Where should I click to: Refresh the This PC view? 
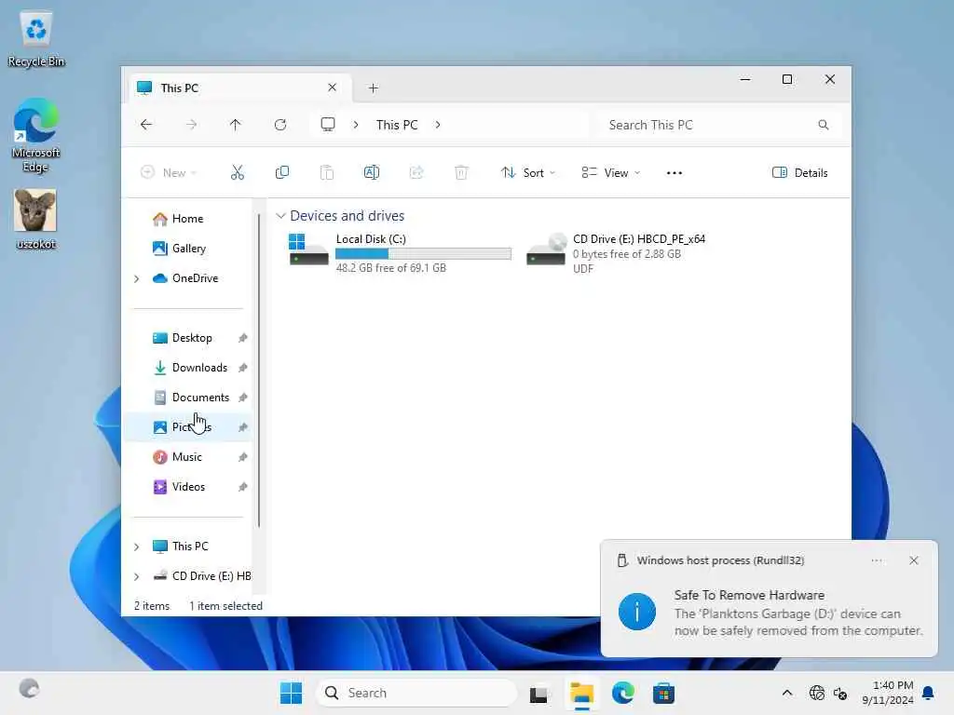[x=280, y=125]
